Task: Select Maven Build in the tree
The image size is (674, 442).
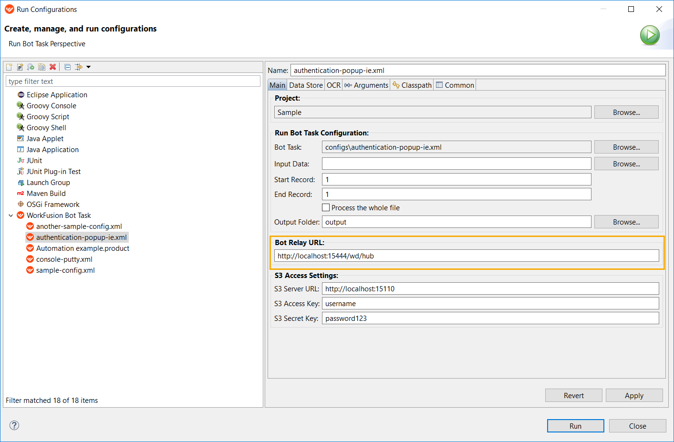Action: click(46, 194)
